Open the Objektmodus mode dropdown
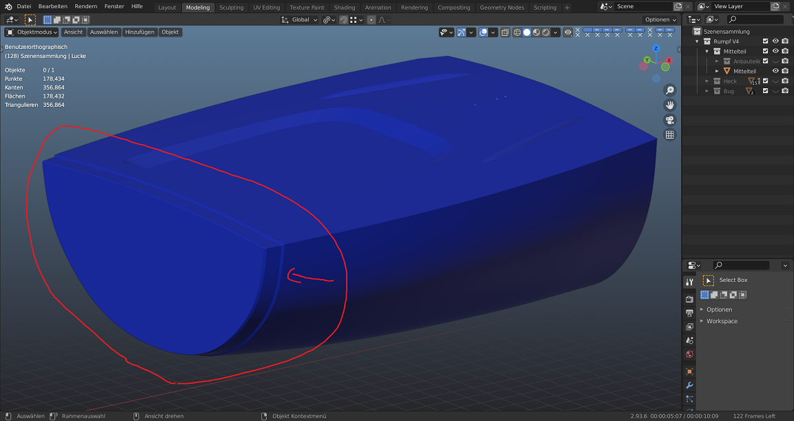Viewport: 794px width, 421px height. (x=32, y=32)
